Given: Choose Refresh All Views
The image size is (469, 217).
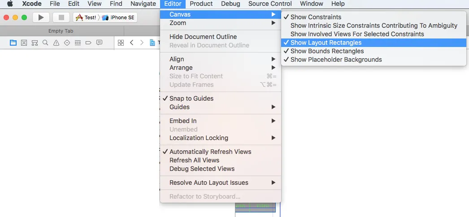Looking at the screenshot, I should (x=221, y=160).
